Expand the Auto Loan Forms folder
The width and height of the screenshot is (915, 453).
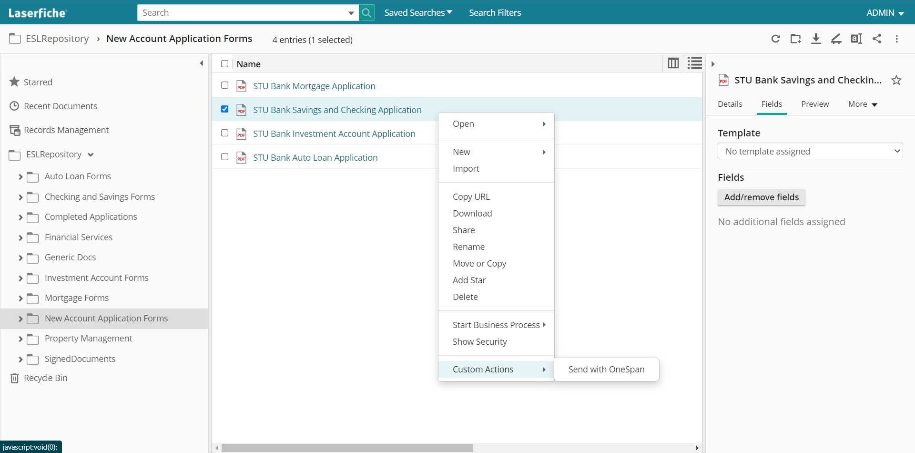tap(20, 177)
